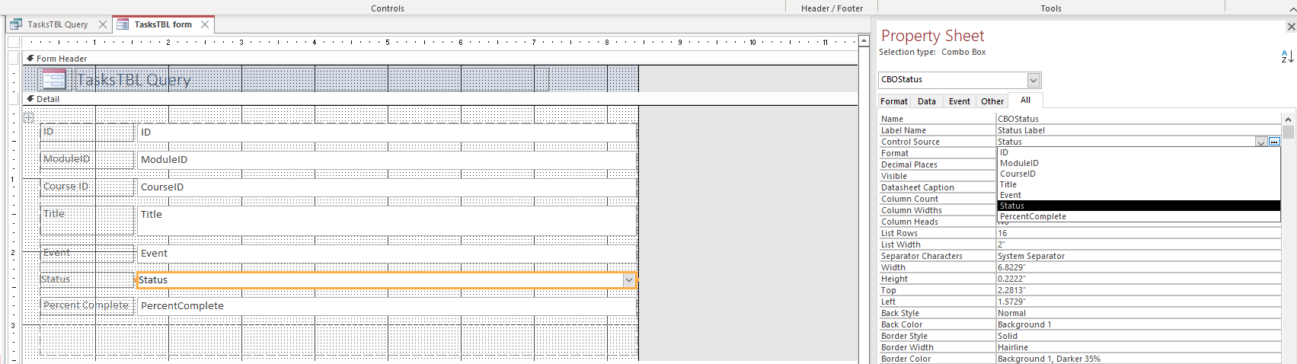
Task: Expand the CBOStatus object selector dropdown
Action: point(1033,80)
